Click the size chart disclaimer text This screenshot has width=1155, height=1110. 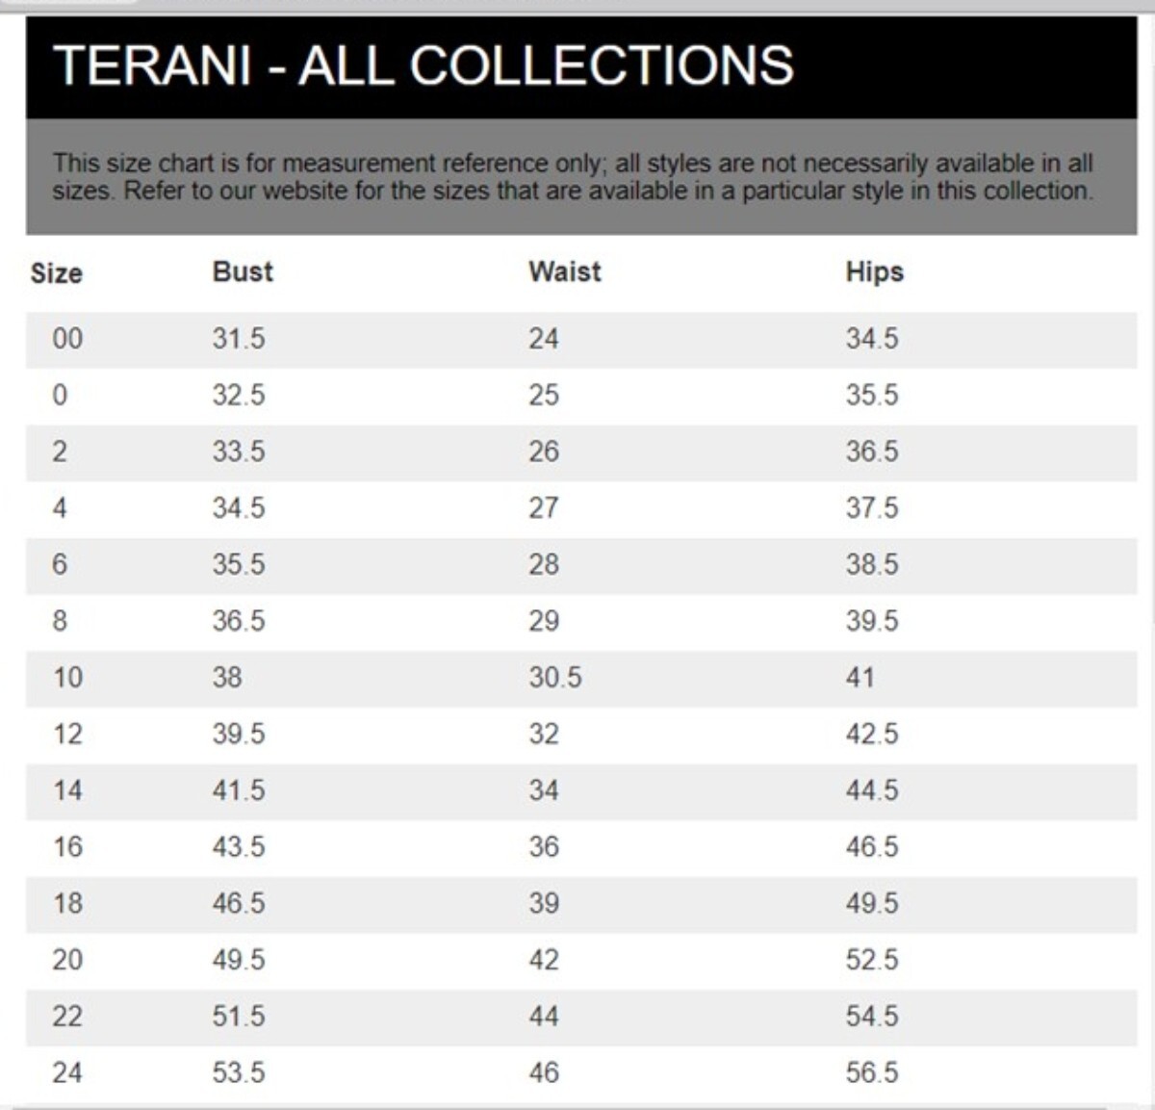(x=573, y=177)
